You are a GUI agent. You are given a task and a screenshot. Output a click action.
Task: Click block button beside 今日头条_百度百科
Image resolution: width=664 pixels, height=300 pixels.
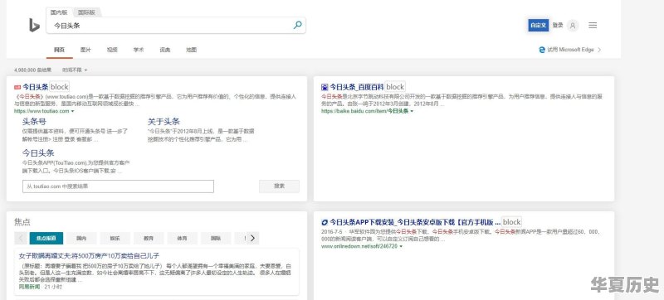click(395, 87)
